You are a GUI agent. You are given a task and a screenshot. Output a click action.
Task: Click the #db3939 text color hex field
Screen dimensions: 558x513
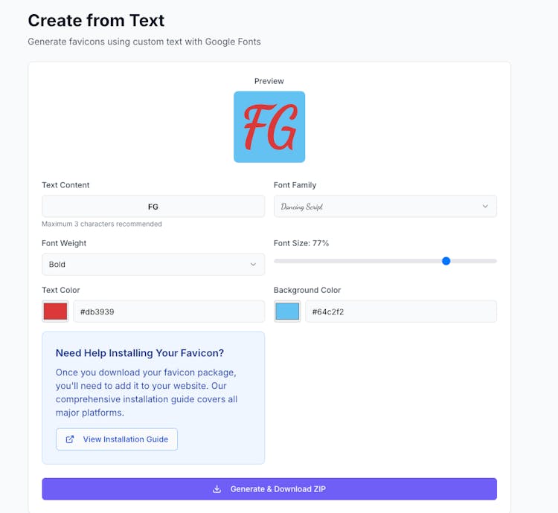[168, 312]
